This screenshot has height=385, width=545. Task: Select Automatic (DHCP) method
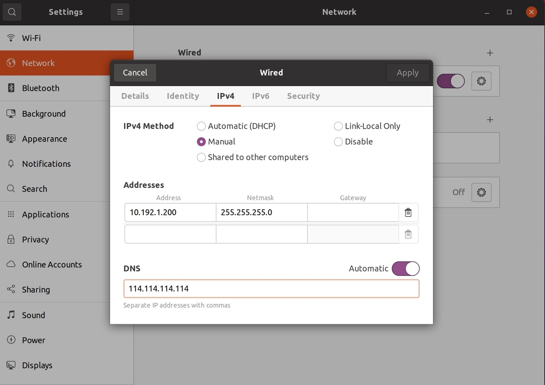click(x=236, y=126)
